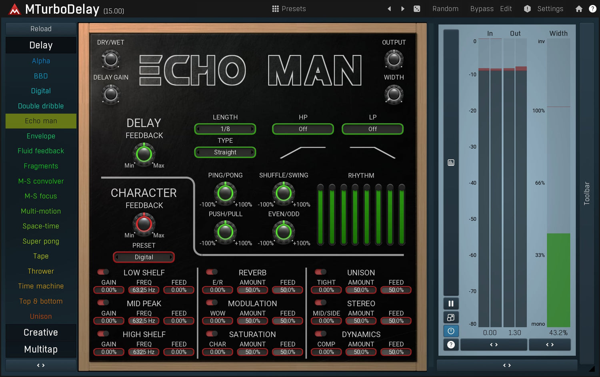Go to the previous preset with the left arrow
Screen dimensions: 600x377
(x=389, y=9)
